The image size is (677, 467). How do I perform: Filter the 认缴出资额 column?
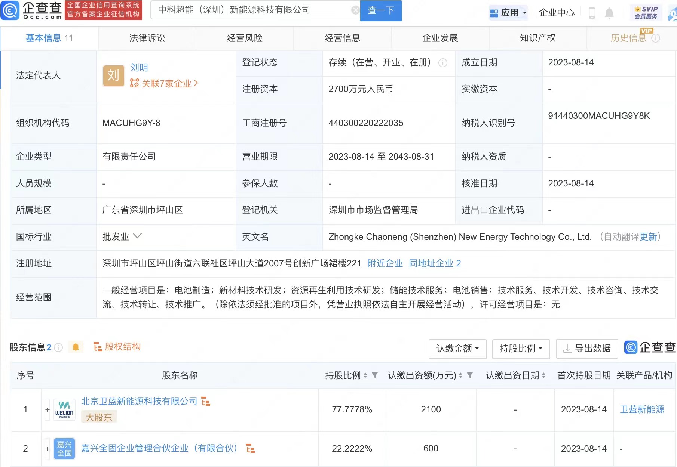470,375
